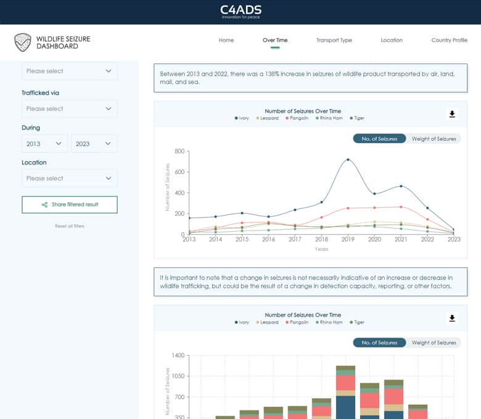The height and width of the screenshot is (419, 481).
Task: Toggle Ivory legend dot in line chart
Action: click(236, 118)
